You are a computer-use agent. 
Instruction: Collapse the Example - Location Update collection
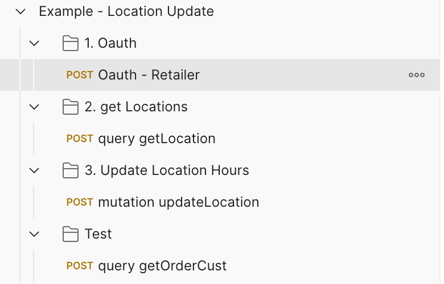[21, 11]
